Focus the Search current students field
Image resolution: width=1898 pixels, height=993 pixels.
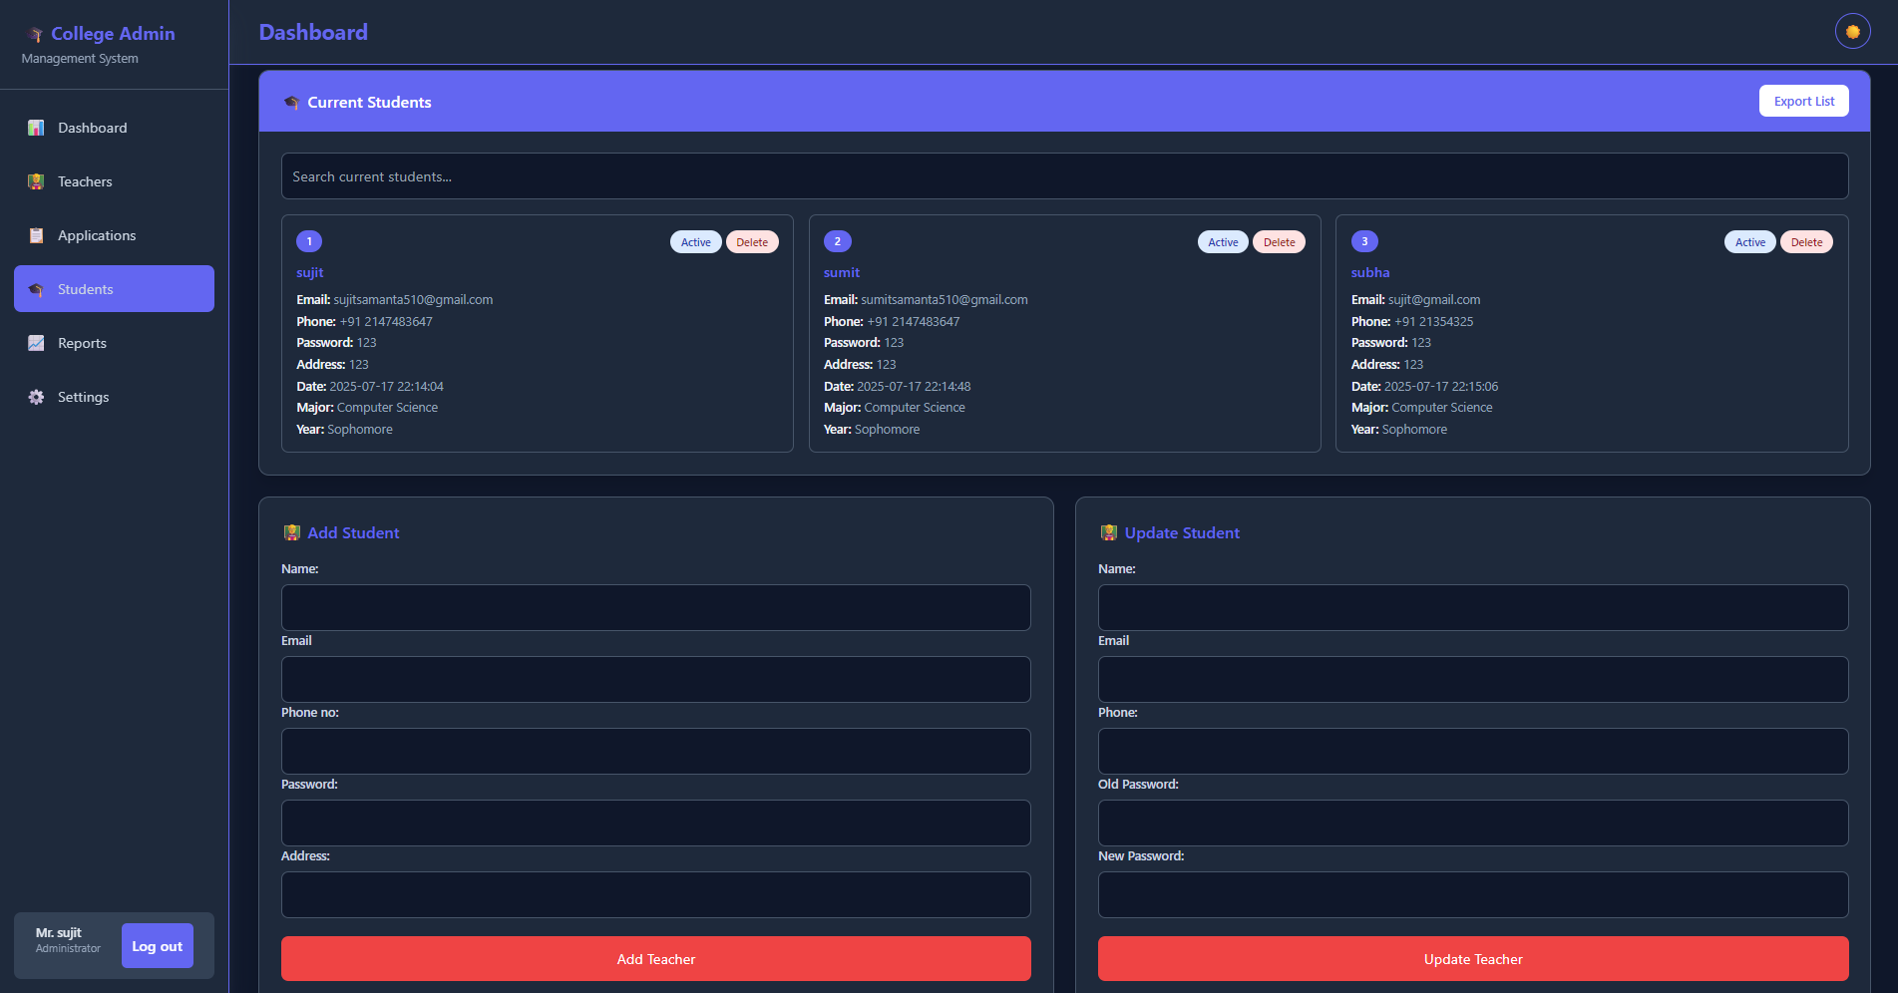click(1064, 176)
